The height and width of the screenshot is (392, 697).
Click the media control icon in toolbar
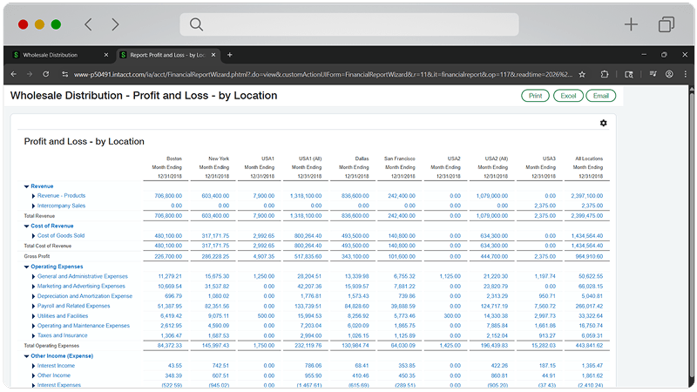[653, 74]
